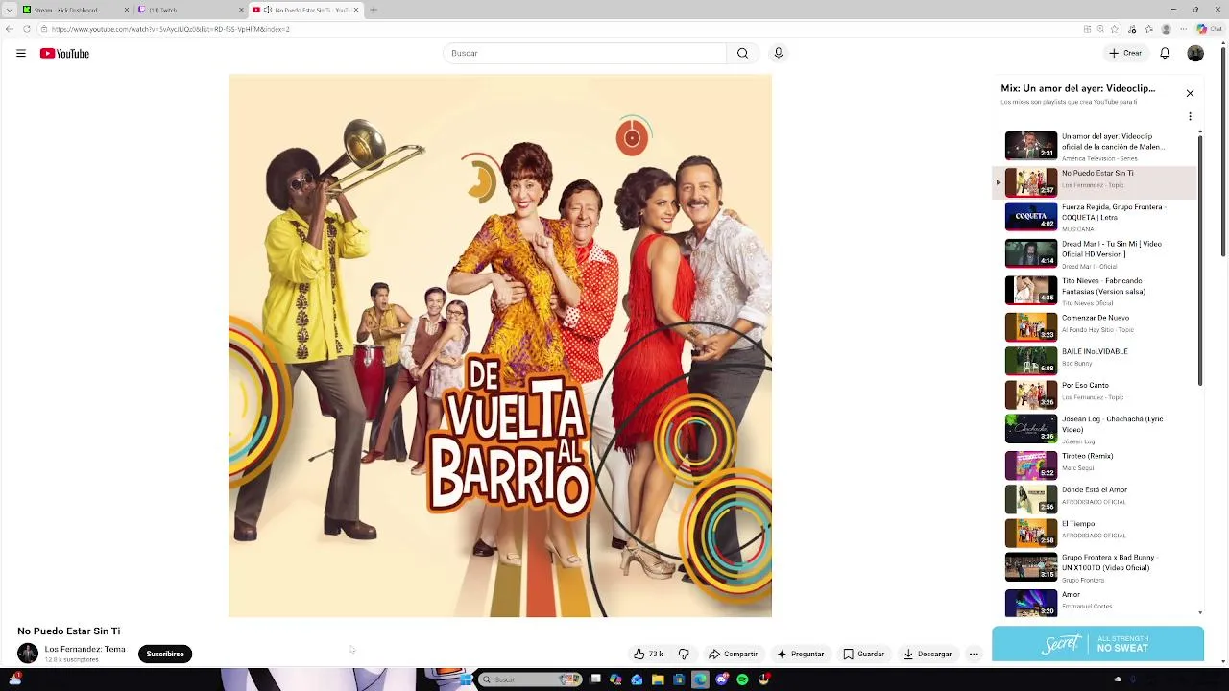This screenshot has height=691, width=1229.
Task: Play Amor by Emmanuel Cortes
Action: 1095,602
